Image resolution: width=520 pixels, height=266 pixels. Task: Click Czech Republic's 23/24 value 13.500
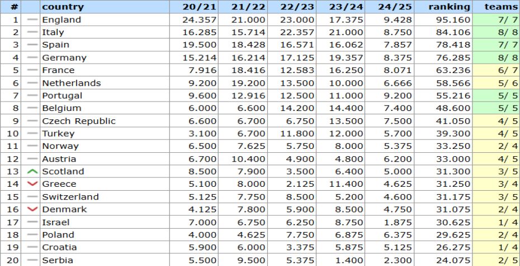[x=346, y=121]
